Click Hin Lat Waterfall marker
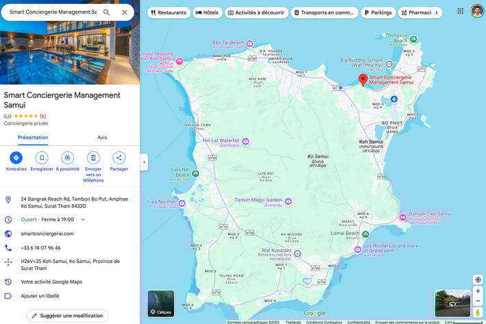This screenshot has width=486, height=324. (245, 142)
